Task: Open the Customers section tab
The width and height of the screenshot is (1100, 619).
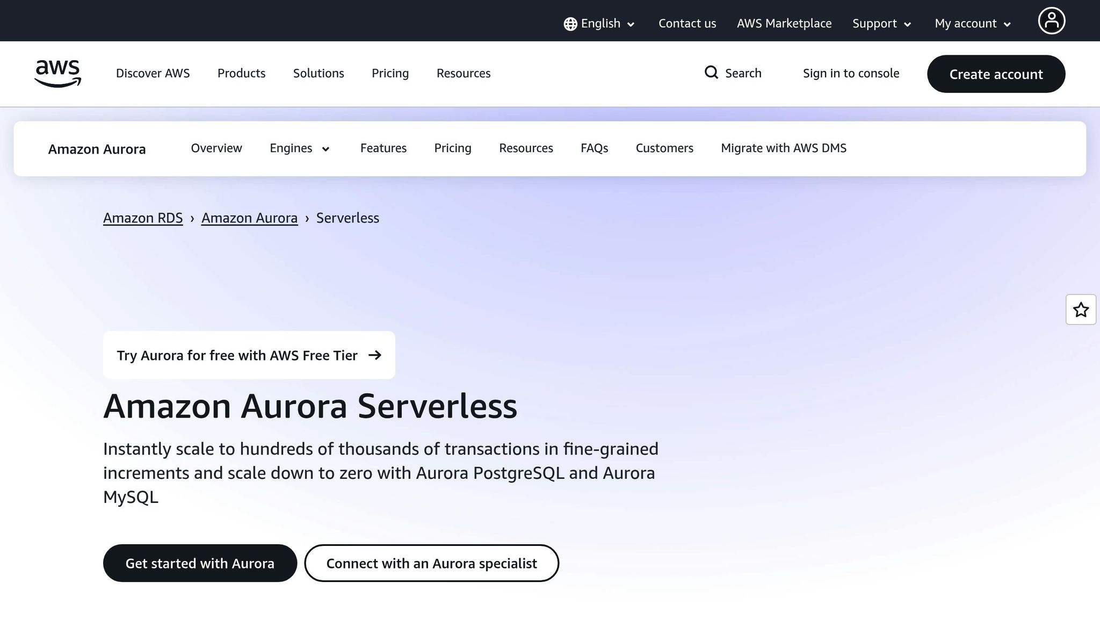Action: [664, 148]
